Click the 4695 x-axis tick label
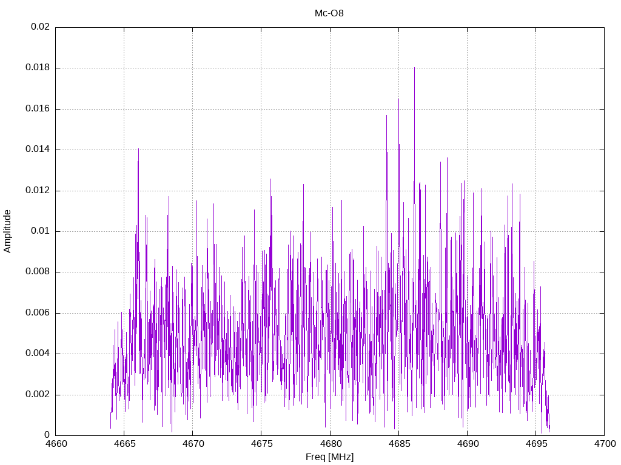The image size is (621, 465). coord(536,444)
